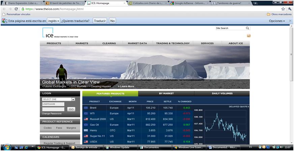Open the ABOUT ICE navigation menu
This screenshot has width=294, height=151.
[236, 43]
